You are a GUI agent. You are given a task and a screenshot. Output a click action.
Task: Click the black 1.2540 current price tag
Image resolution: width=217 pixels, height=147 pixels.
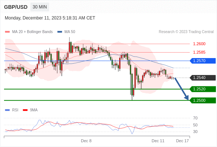(x=203, y=78)
